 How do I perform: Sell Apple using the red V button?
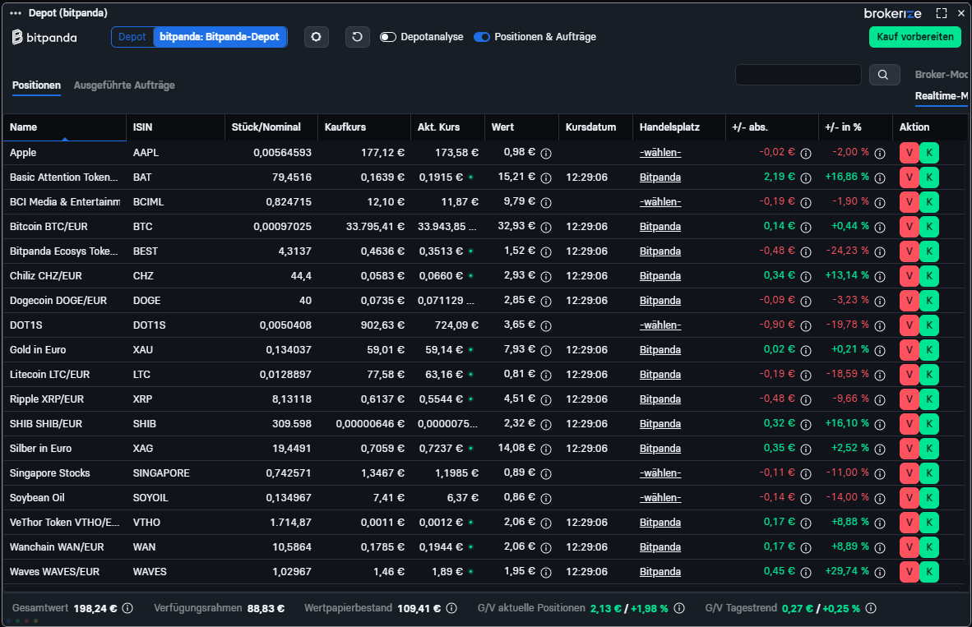pyautogui.click(x=910, y=153)
